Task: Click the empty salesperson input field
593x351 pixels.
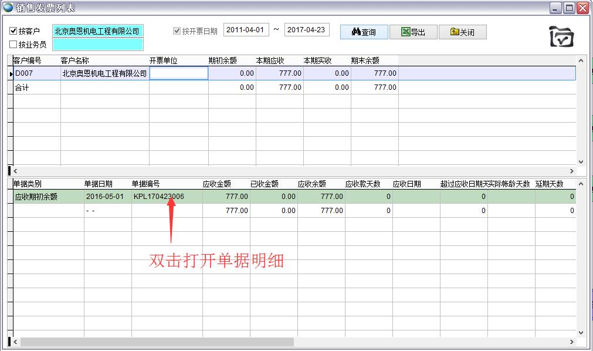Action: (97, 44)
